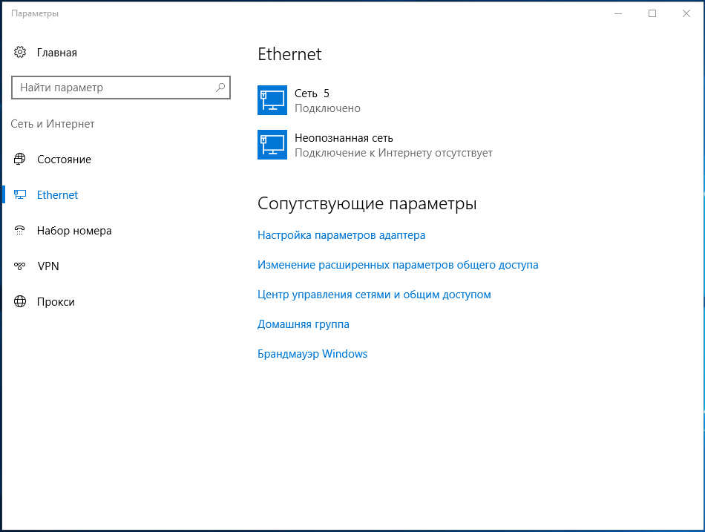Click the gear icon next to Главная
705x532 pixels.
click(20, 52)
